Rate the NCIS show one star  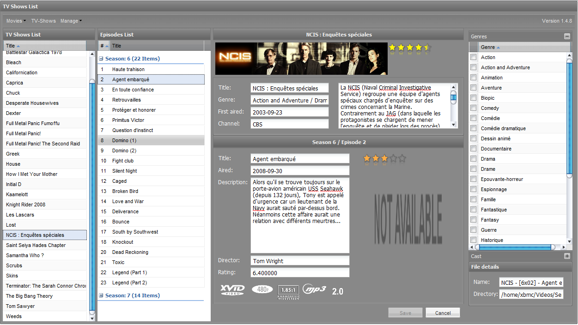(392, 47)
